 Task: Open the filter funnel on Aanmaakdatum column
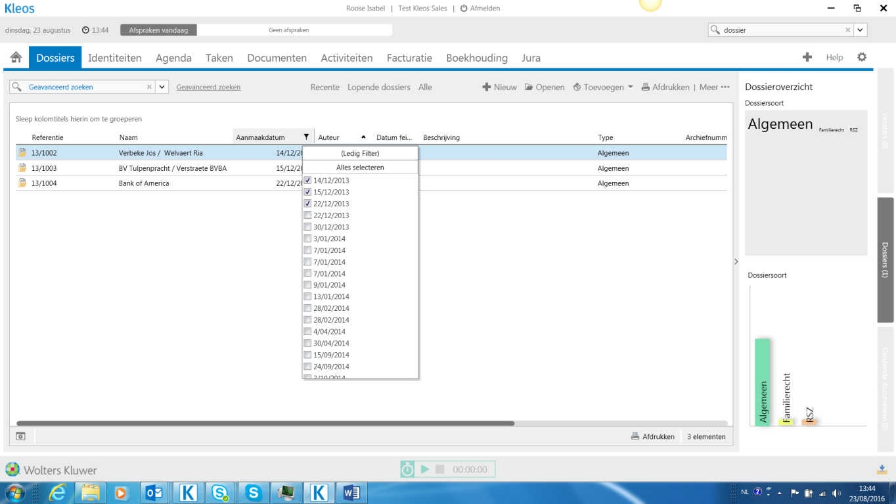306,137
